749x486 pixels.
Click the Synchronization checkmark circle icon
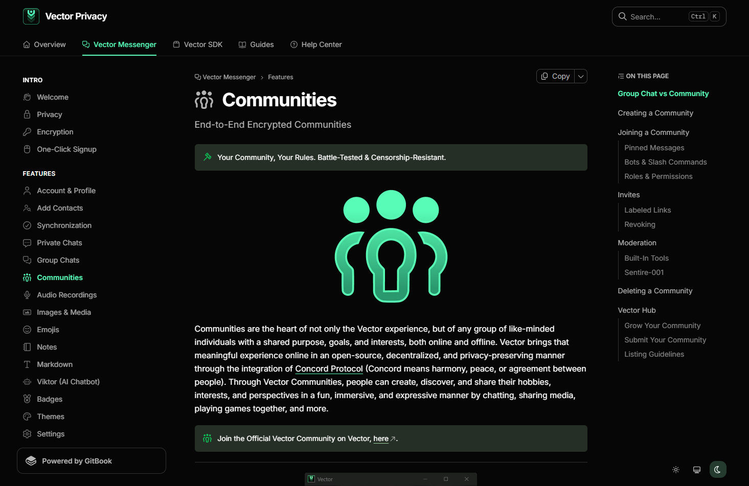point(27,225)
